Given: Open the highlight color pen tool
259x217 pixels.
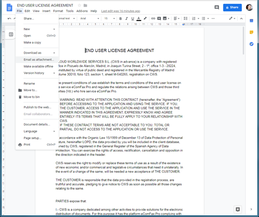Looking at the screenshot, I should (x=145, y=18).
